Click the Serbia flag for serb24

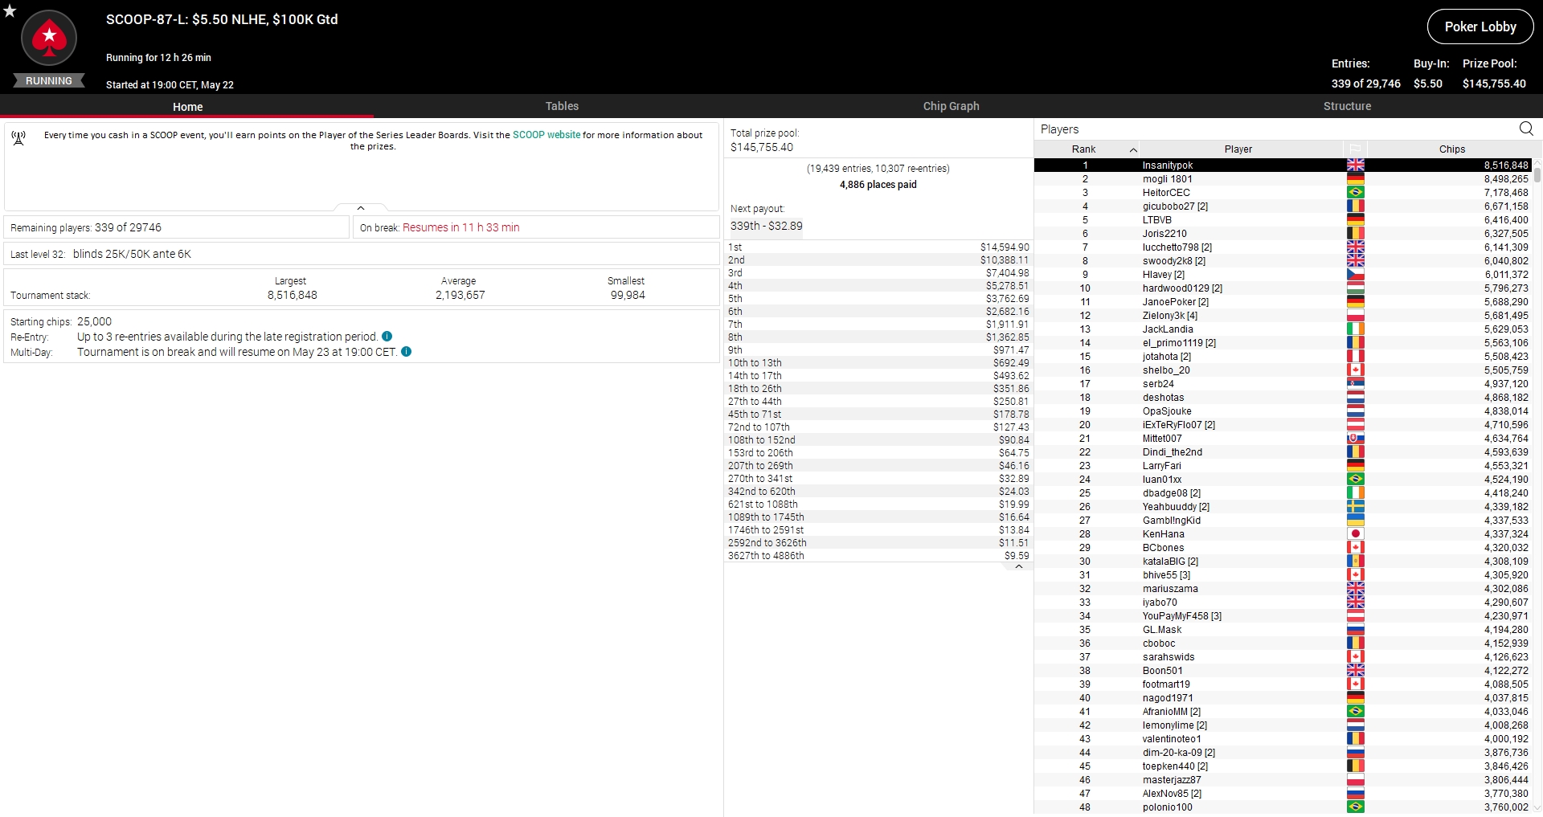1355,384
